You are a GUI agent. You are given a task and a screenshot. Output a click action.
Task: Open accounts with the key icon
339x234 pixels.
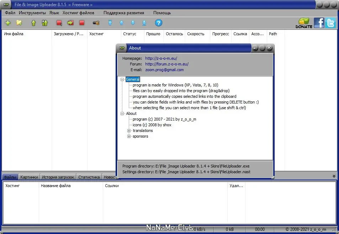point(96,23)
